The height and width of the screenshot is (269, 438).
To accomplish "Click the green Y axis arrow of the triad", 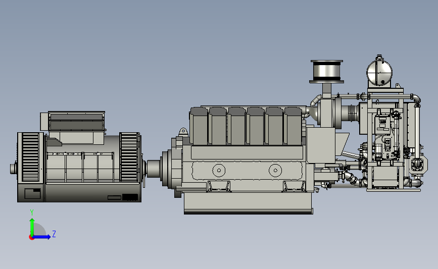I will [x=32, y=227].
